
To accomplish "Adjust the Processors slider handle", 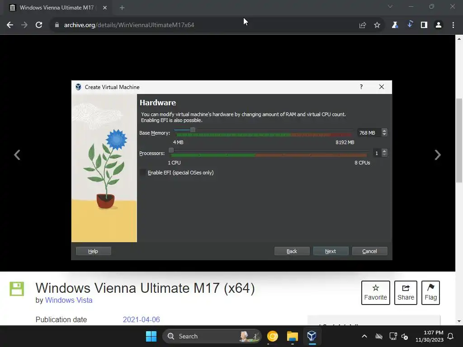I will [x=171, y=150].
